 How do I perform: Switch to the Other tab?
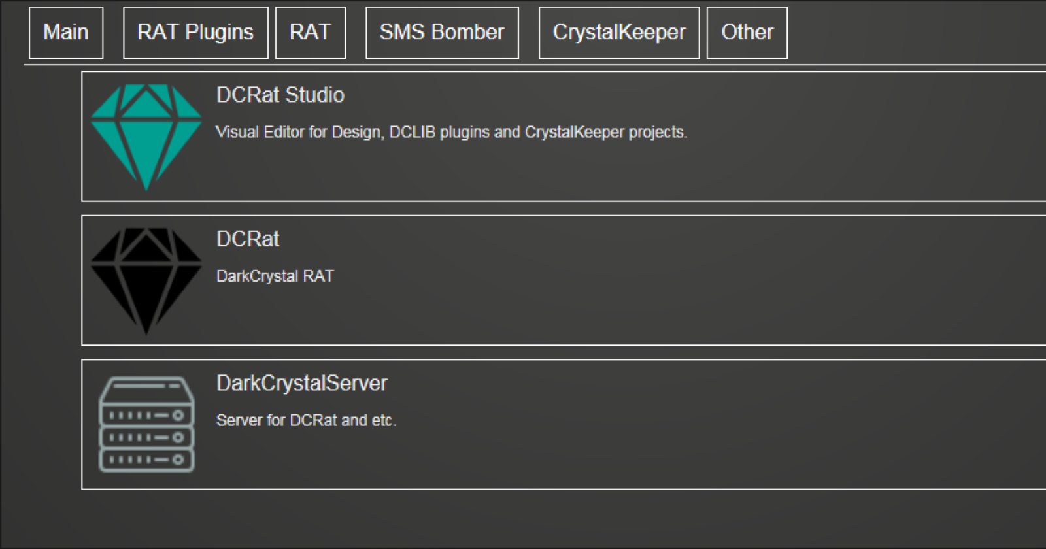(747, 33)
